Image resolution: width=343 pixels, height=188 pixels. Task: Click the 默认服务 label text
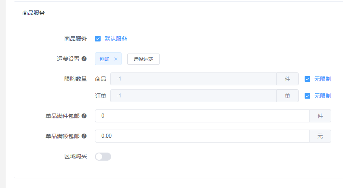116,39
